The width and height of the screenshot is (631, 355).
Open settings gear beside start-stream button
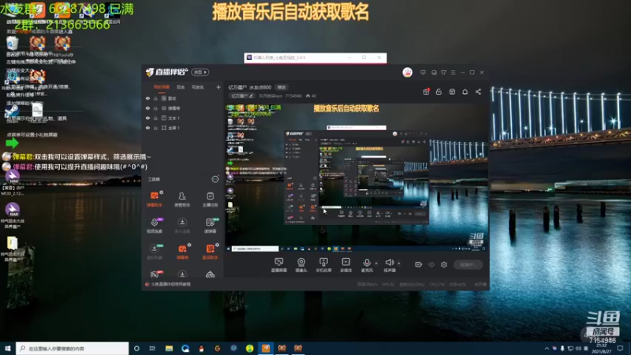[x=444, y=264]
